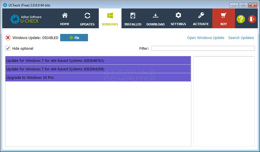Click the Adlice U-Check logo
This screenshot has height=152, width=260.
(26, 19)
